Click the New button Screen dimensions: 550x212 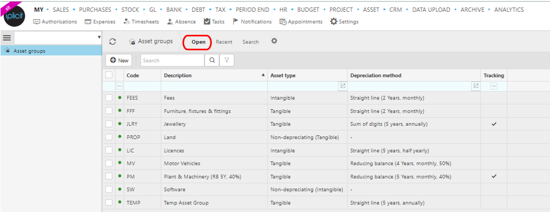click(119, 60)
